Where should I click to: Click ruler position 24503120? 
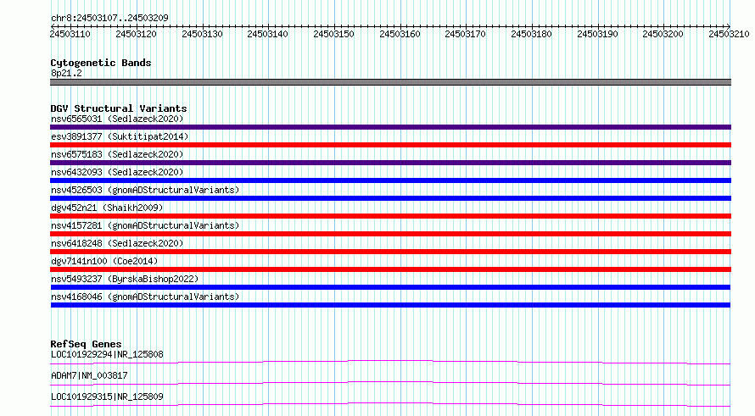(137, 34)
